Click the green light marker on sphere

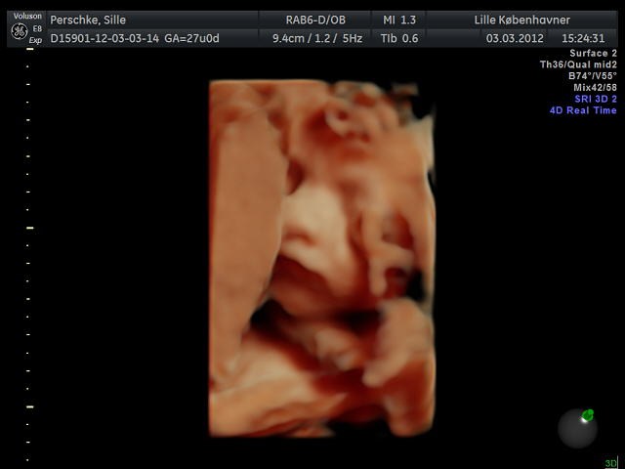tap(587, 415)
